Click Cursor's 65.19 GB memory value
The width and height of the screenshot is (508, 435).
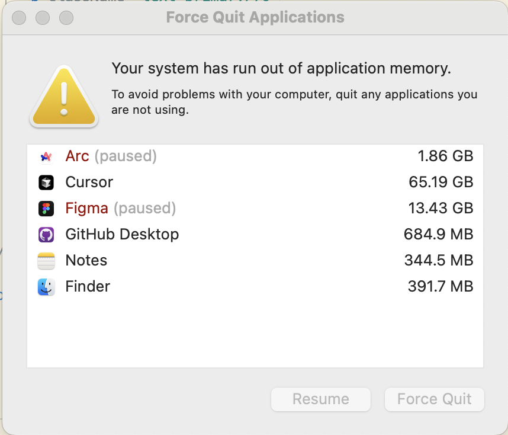click(x=441, y=183)
